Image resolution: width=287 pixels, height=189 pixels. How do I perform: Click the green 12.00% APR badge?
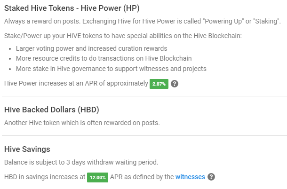coord(97,177)
